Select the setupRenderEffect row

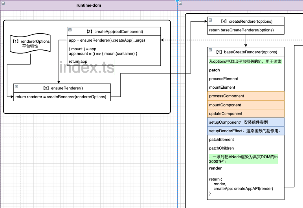click(x=246, y=131)
